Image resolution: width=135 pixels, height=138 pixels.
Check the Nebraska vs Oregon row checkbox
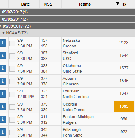[12, 43]
